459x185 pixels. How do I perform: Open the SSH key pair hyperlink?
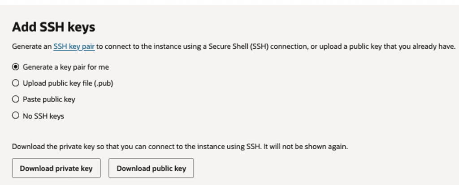[x=74, y=46]
